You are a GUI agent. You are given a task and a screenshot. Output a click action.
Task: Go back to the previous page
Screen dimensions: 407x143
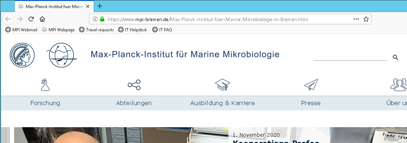click(x=8, y=19)
